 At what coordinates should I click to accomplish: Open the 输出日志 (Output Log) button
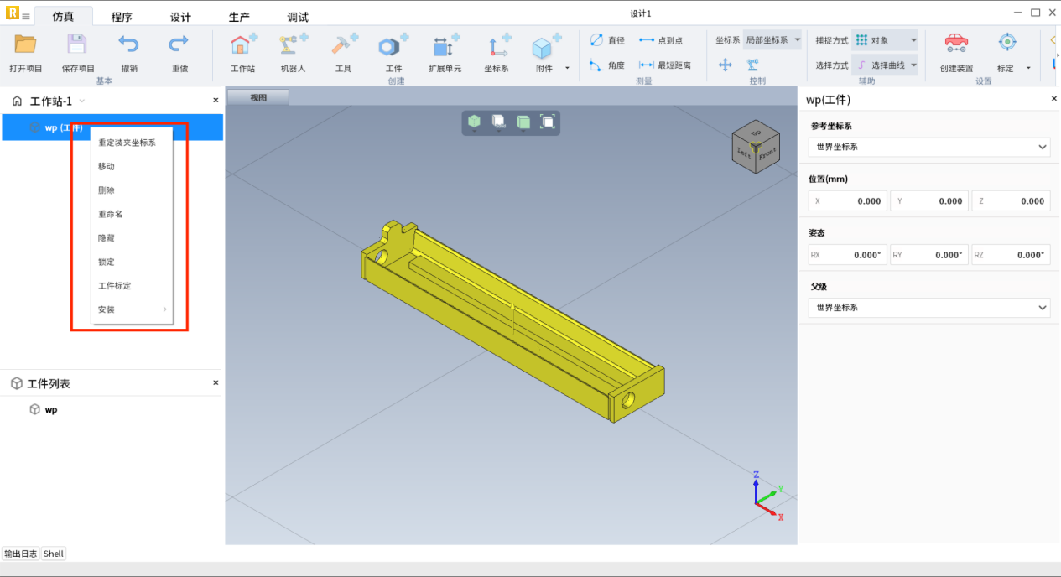pos(21,554)
